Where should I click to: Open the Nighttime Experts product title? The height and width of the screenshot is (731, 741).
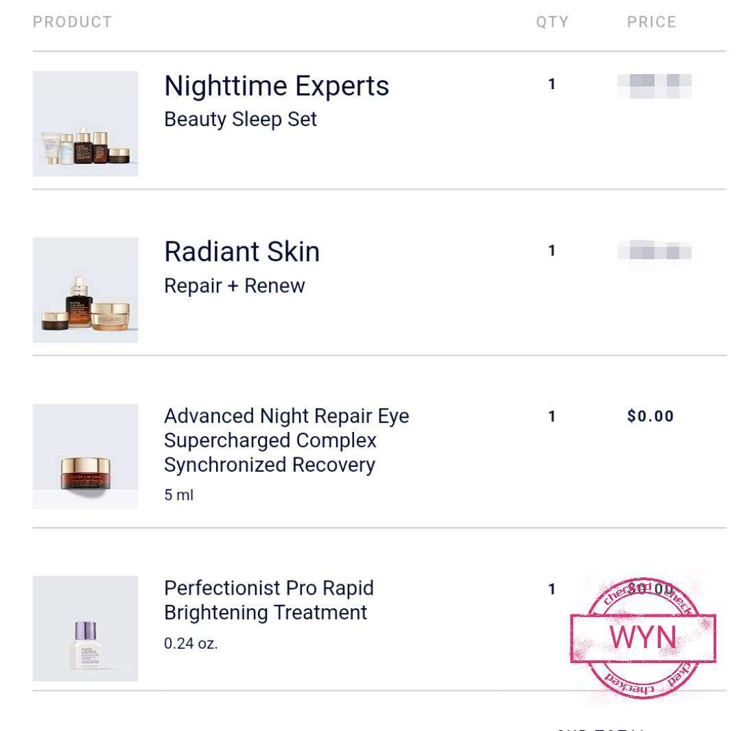277,86
